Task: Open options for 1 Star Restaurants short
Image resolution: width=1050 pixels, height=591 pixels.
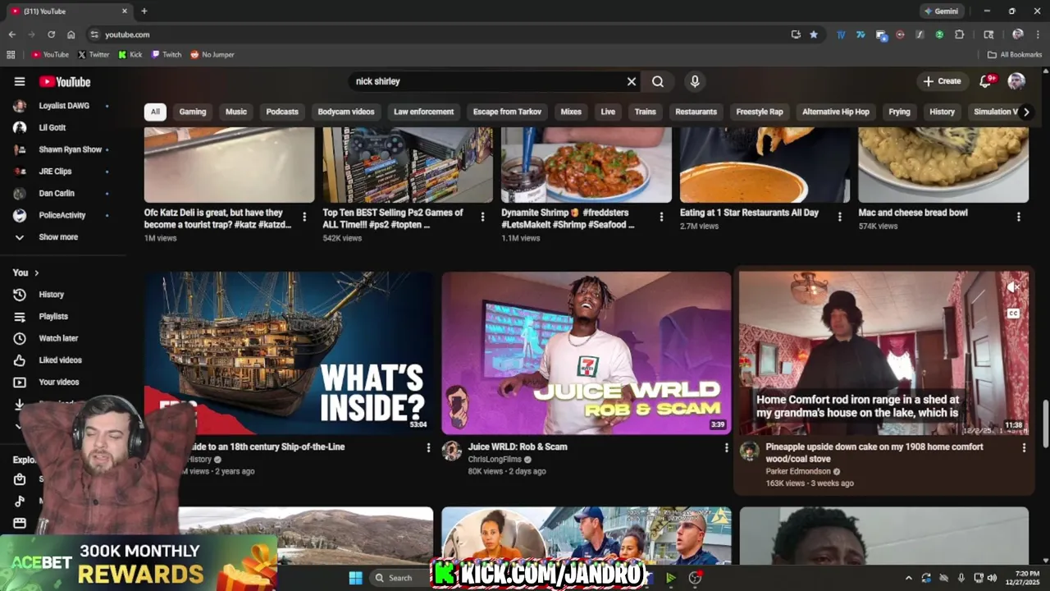Action: click(x=839, y=217)
